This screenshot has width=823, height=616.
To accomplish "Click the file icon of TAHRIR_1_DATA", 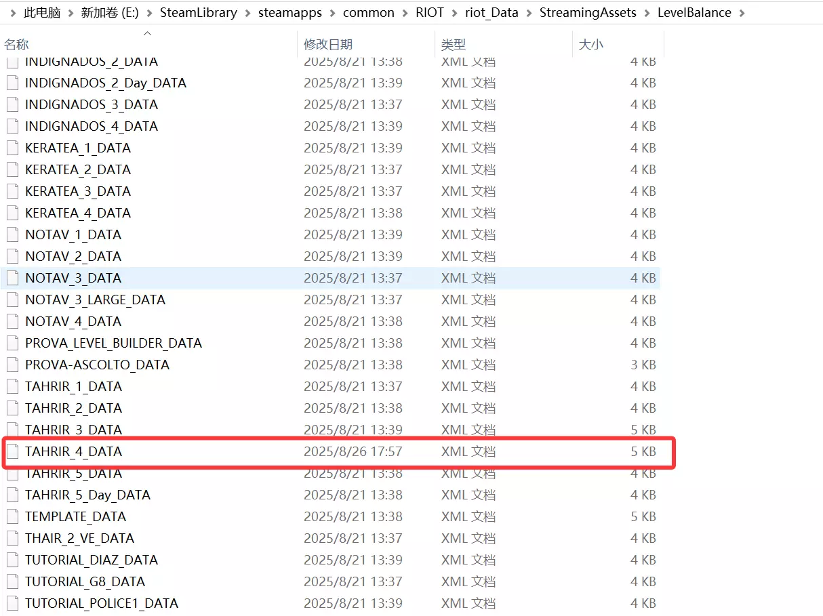I will [x=12, y=386].
